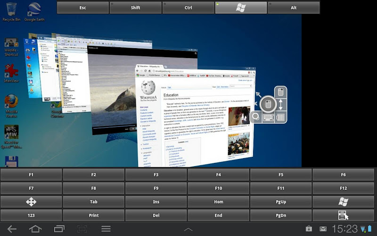Switch to the 123 keyboard layout

coord(31,215)
